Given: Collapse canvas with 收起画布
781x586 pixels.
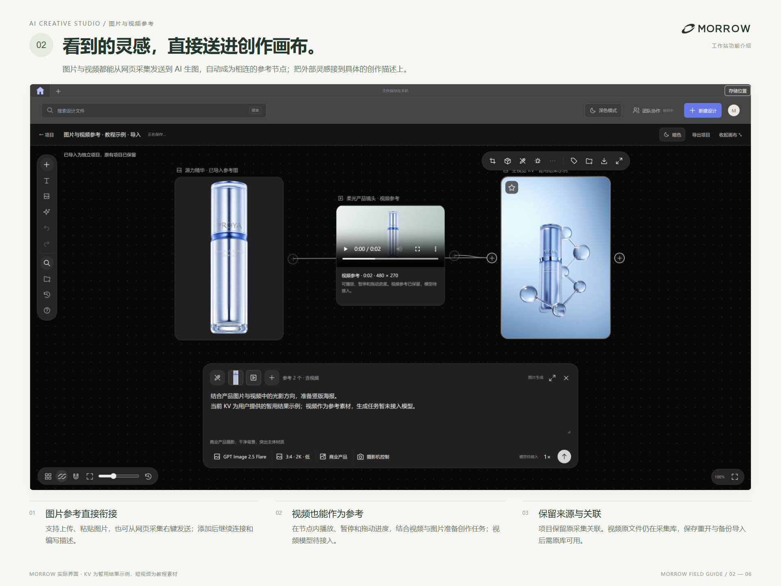Looking at the screenshot, I should pyautogui.click(x=730, y=135).
